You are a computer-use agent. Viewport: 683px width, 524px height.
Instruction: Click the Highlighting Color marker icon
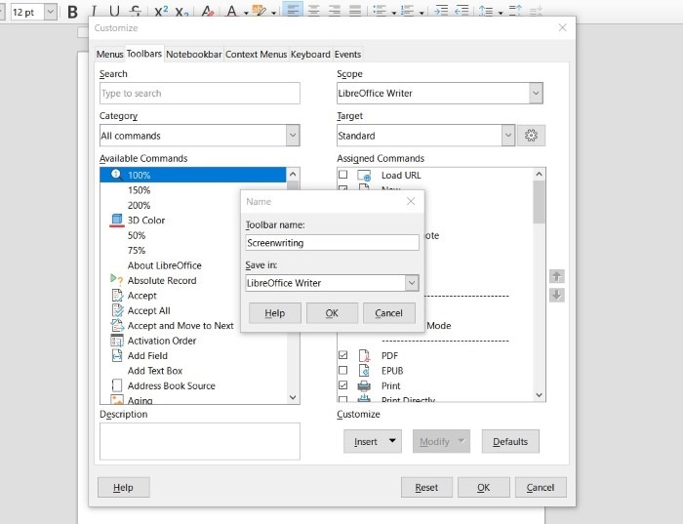259,12
